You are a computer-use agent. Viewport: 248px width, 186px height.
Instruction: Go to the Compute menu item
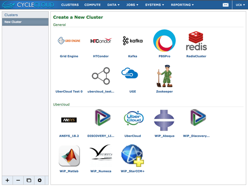[92, 5]
